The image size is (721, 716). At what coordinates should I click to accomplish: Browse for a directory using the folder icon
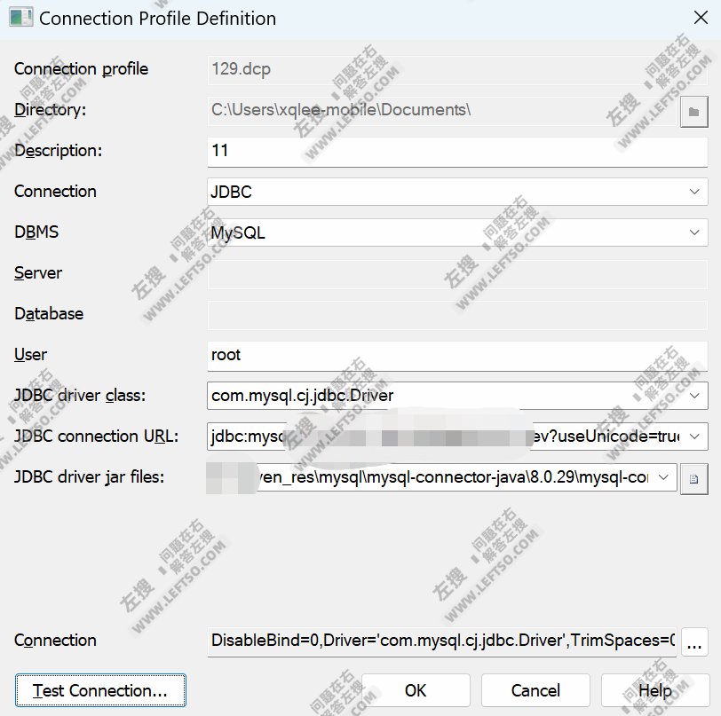click(x=696, y=112)
